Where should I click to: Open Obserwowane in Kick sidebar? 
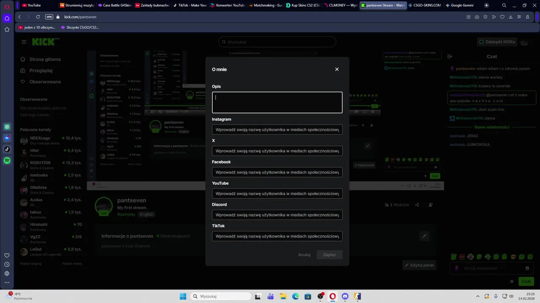point(40,82)
